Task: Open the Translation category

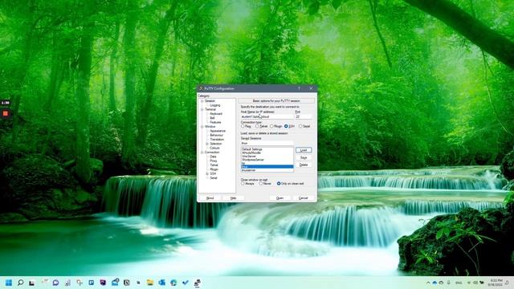Action: 217,140
